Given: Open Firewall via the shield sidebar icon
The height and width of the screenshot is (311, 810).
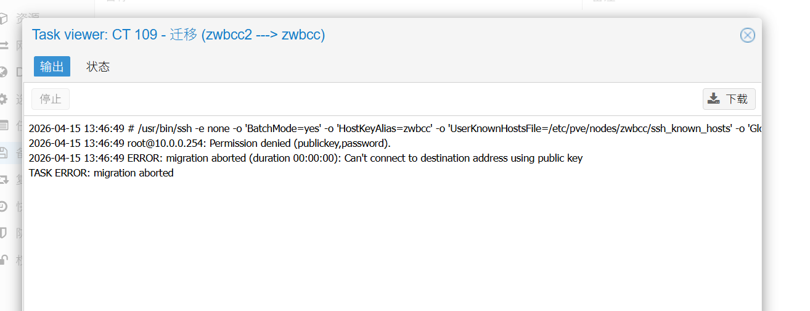Looking at the screenshot, I should click(x=4, y=233).
